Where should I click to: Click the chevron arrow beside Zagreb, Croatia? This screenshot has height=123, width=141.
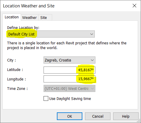92,60
